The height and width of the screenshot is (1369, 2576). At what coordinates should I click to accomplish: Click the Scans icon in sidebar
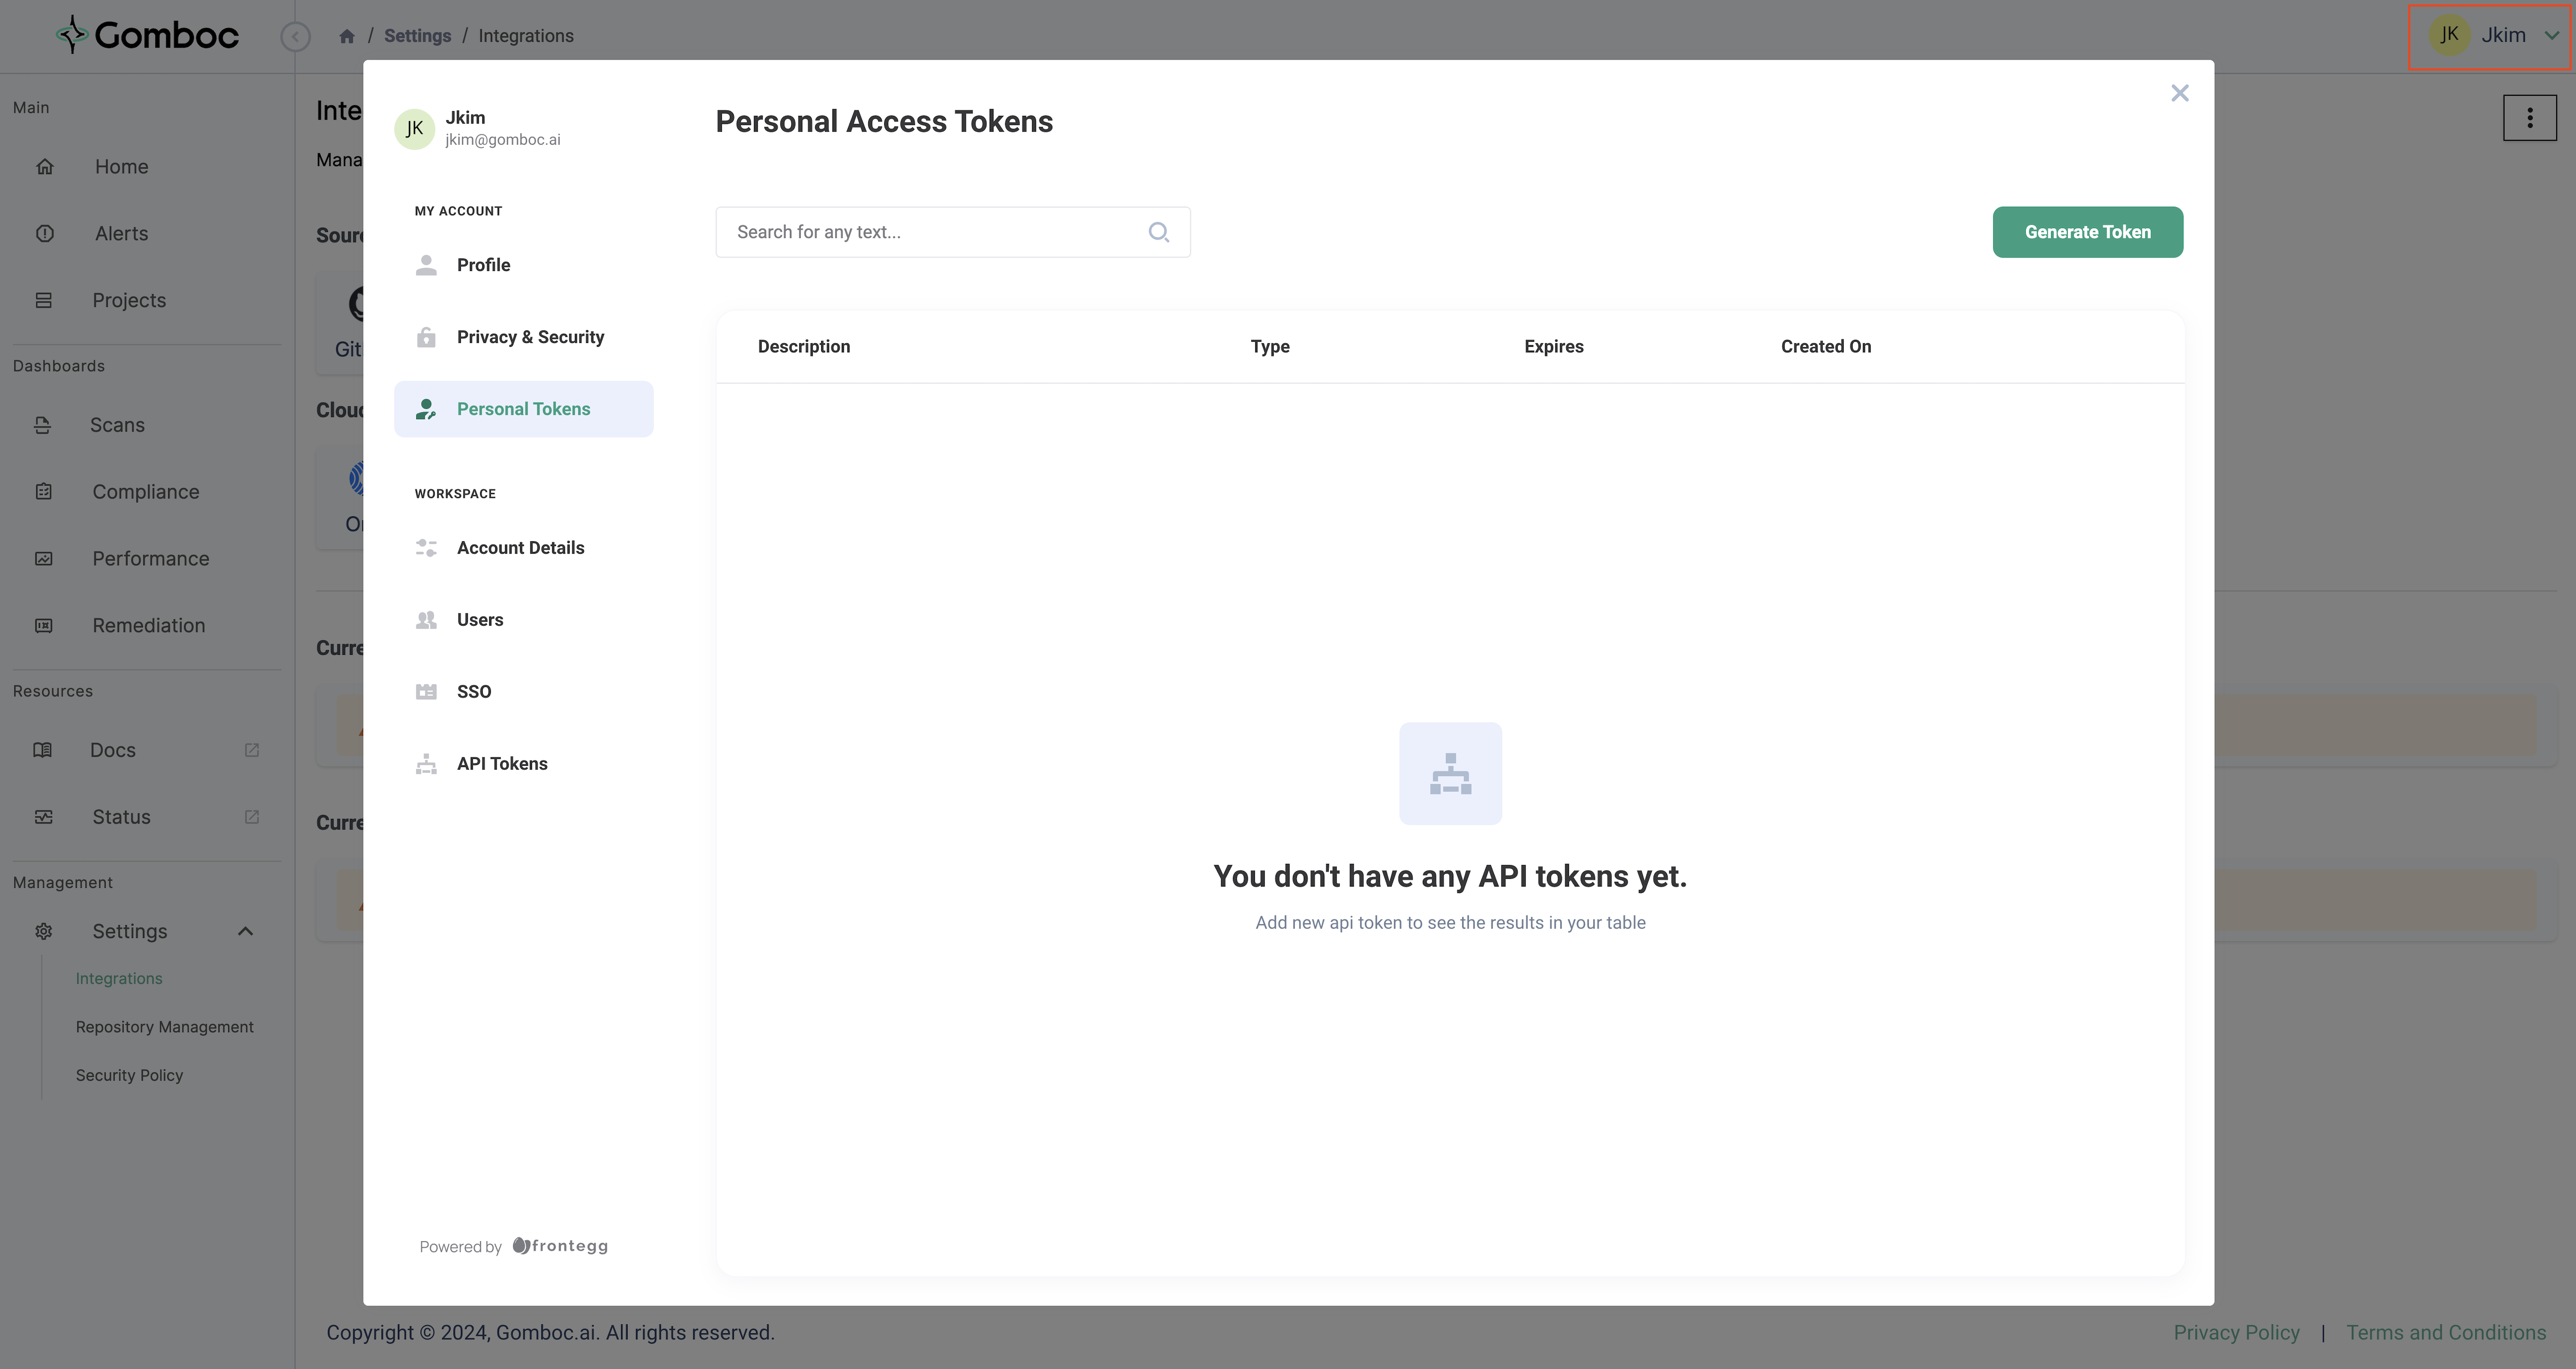tap(42, 425)
